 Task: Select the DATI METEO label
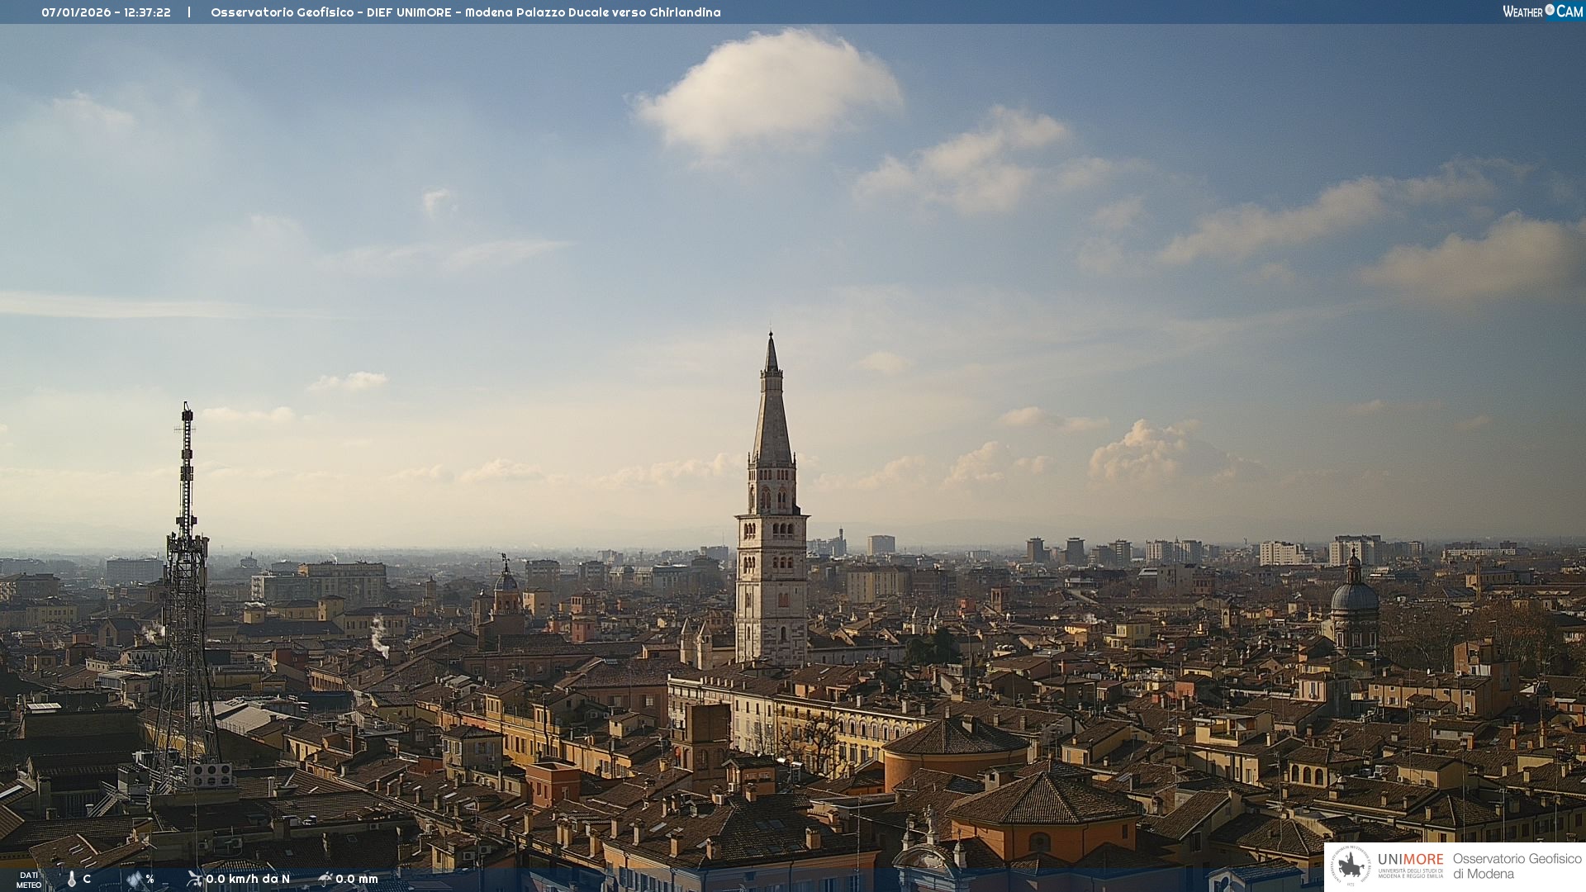pyautogui.click(x=29, y=880)
